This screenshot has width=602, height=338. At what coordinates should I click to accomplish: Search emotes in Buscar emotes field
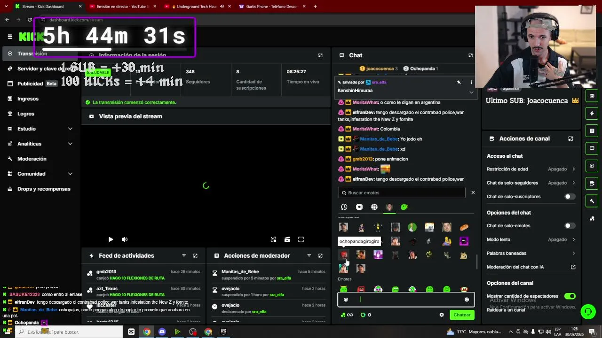pyautogui.click(x=402, y=192)
